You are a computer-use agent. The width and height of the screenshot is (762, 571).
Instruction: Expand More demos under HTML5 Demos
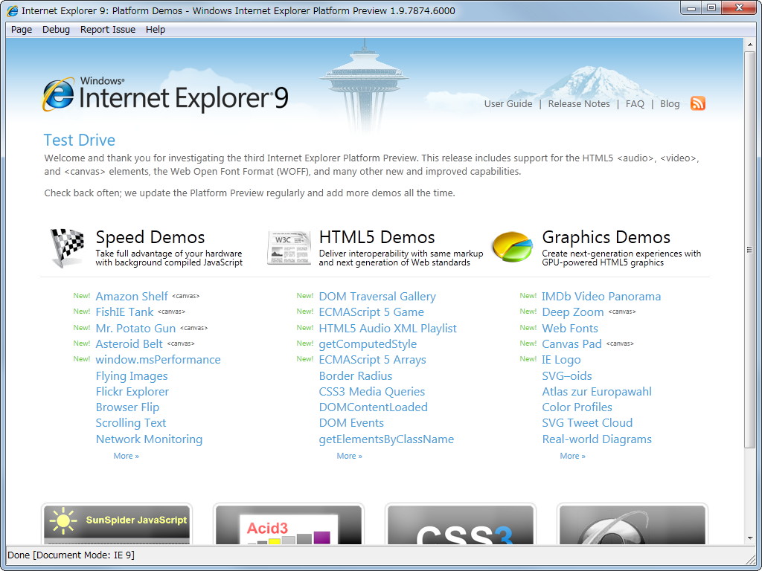pos(349,455)
